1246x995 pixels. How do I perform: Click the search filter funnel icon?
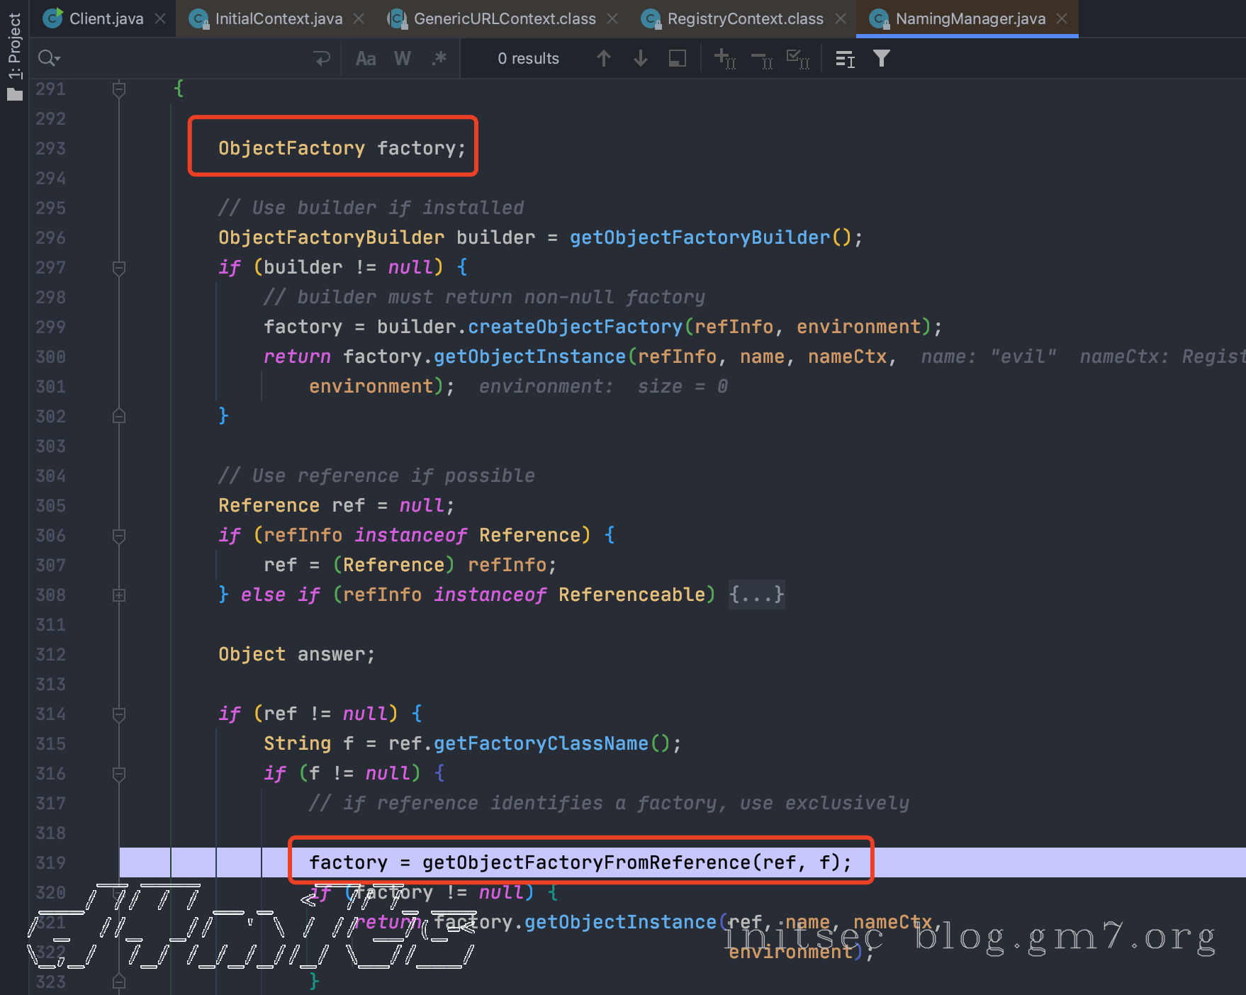click(881, 59)
